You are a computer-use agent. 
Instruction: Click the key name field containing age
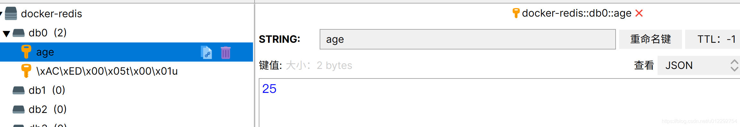click(x=467, y=39)
